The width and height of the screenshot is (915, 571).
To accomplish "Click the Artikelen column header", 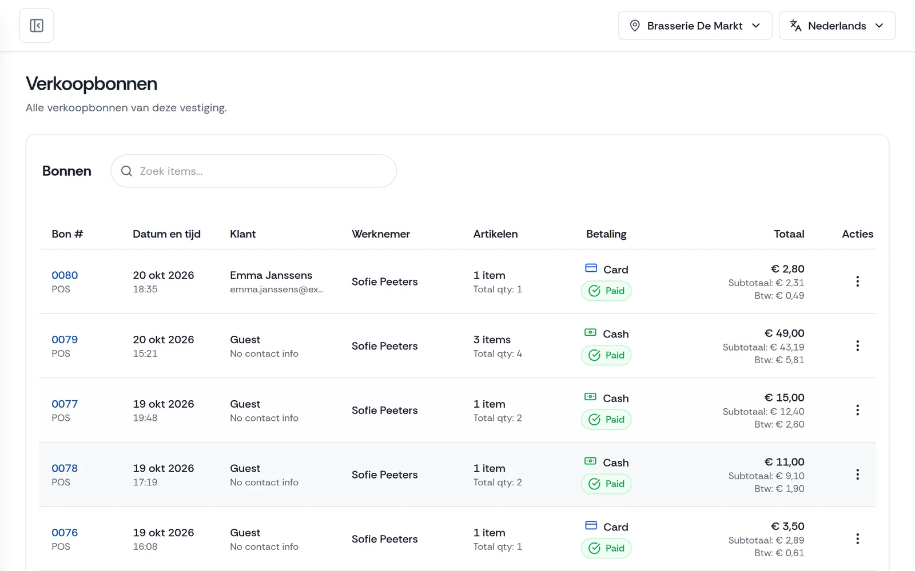I will (495, 234).
